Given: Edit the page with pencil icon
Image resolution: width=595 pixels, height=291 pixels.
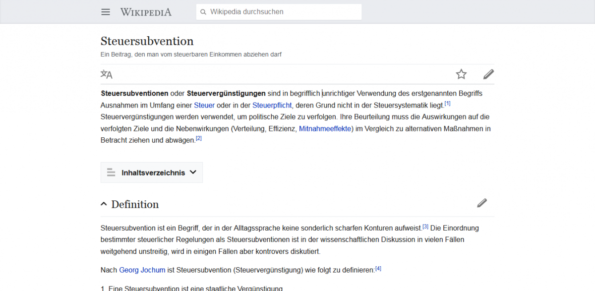Looking at the screenshot, I should tap(488, 74).
